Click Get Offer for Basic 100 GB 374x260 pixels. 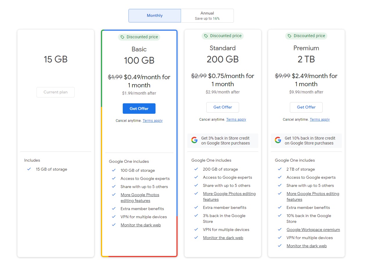pyautogui.click(x=139, y=109)
